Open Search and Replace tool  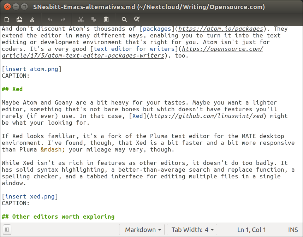click(x=137, y=19)
